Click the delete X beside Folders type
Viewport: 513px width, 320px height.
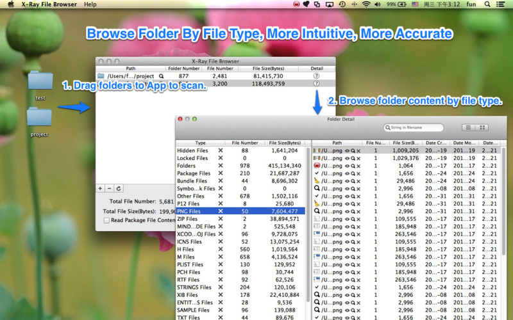pyautogui.click(x=221, y=166)
